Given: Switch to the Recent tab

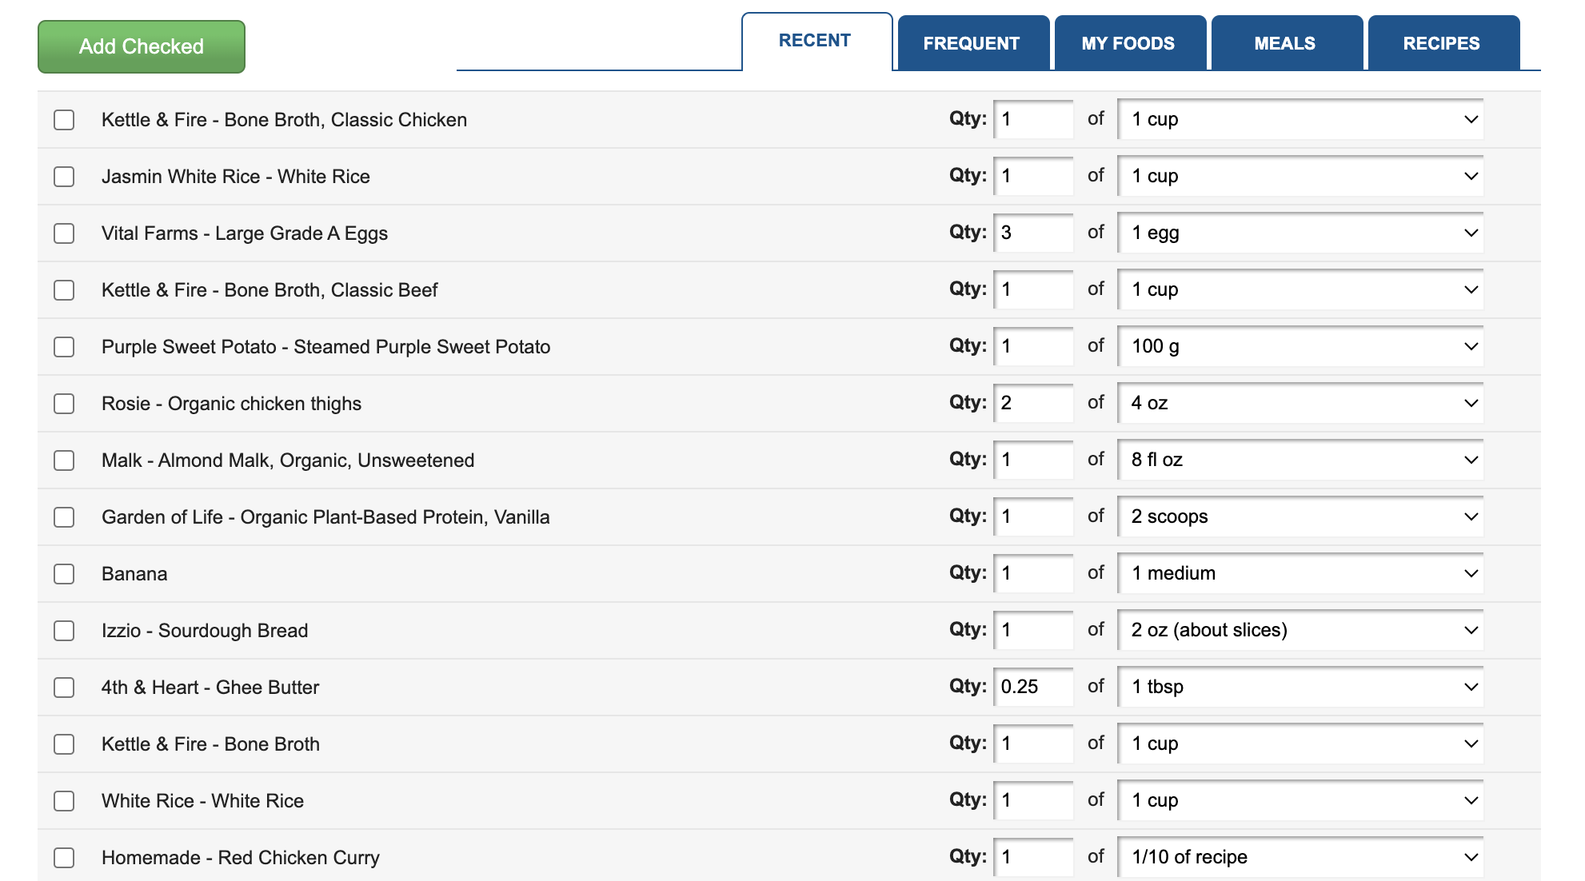Looking at the screenshot, I should click(x=816, y=41).
